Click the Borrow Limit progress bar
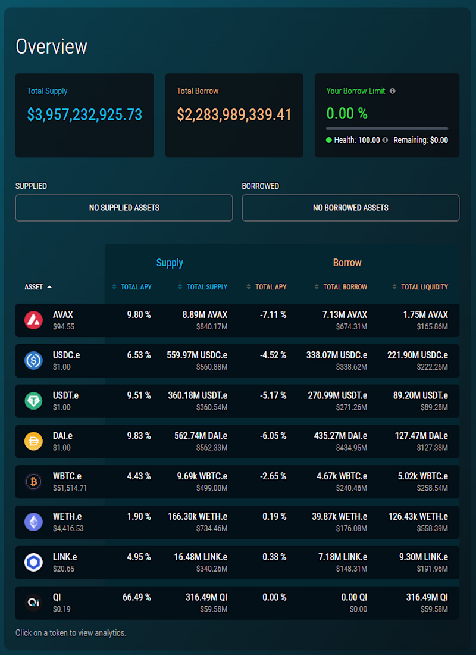The width and height of the screenshot is (476, 655). coord(387,129)
